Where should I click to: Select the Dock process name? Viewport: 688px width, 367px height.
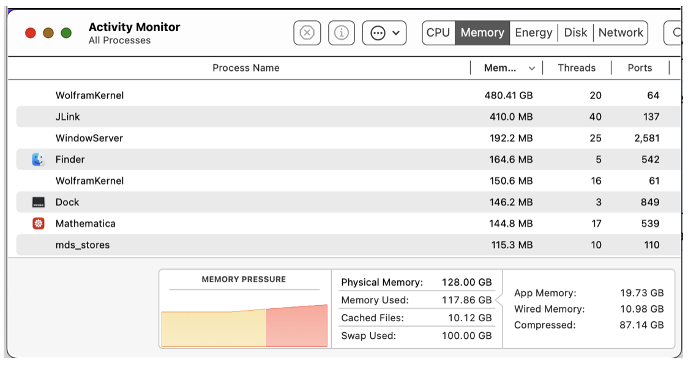(67, 202)
